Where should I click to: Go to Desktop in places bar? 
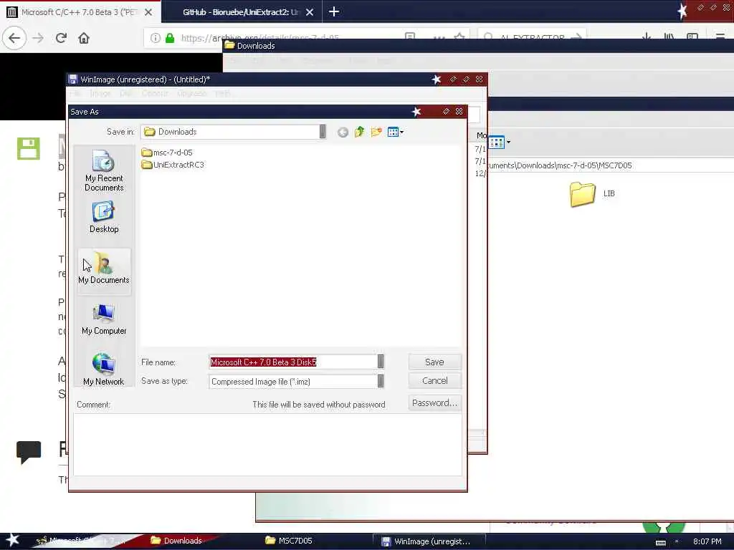click(x=104, y=218)
